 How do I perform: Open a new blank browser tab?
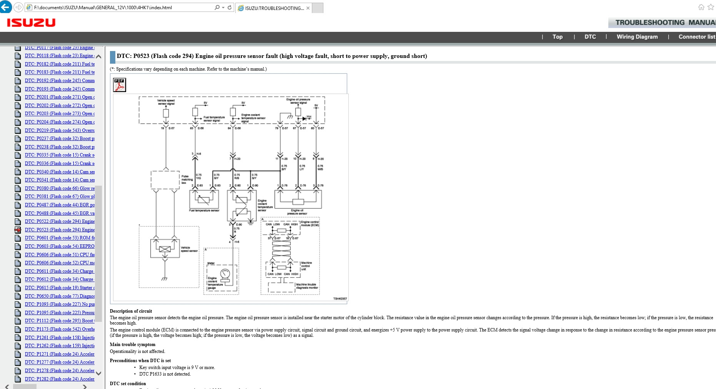317,8
